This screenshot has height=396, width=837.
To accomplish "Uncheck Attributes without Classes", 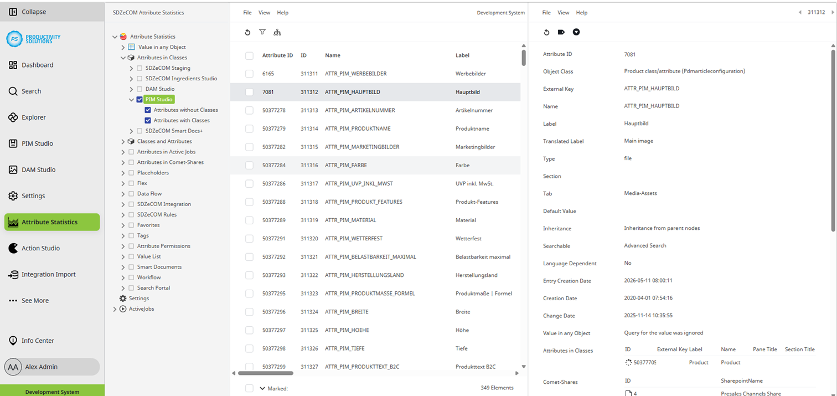I will 148,110.
